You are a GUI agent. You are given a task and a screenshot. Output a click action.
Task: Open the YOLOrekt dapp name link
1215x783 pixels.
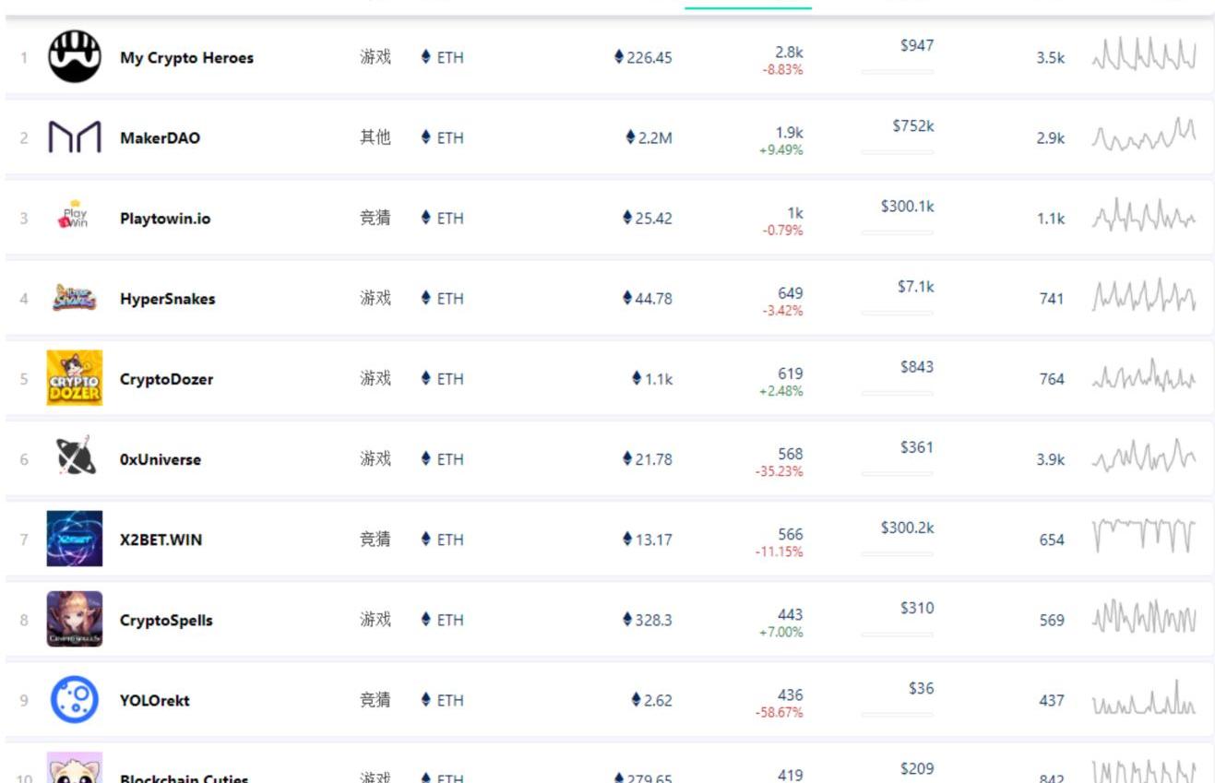click(154, 700)
